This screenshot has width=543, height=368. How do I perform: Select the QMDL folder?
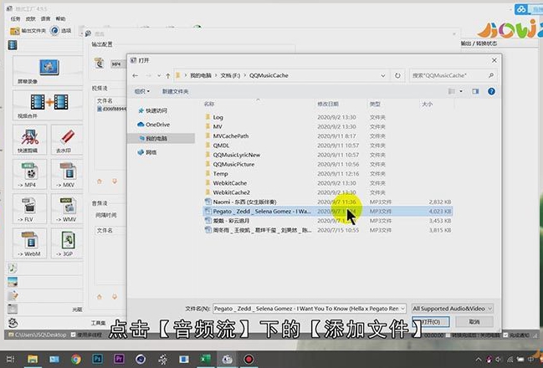[221, 146]
